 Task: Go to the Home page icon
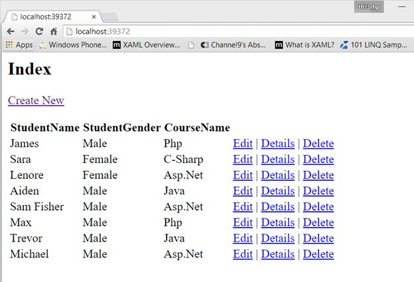pyautogui.click(x=54, y=32)
